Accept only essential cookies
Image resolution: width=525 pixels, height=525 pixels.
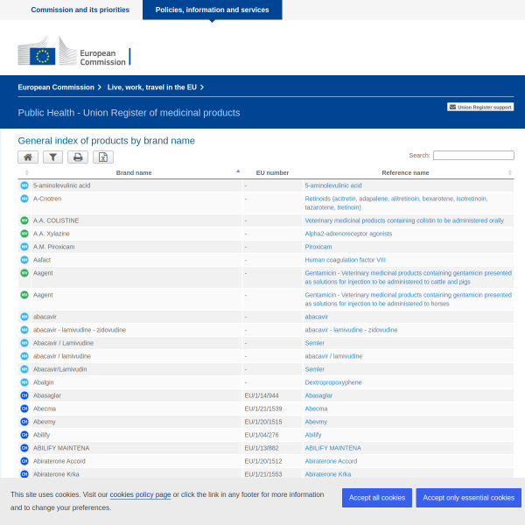coord(468,498)
